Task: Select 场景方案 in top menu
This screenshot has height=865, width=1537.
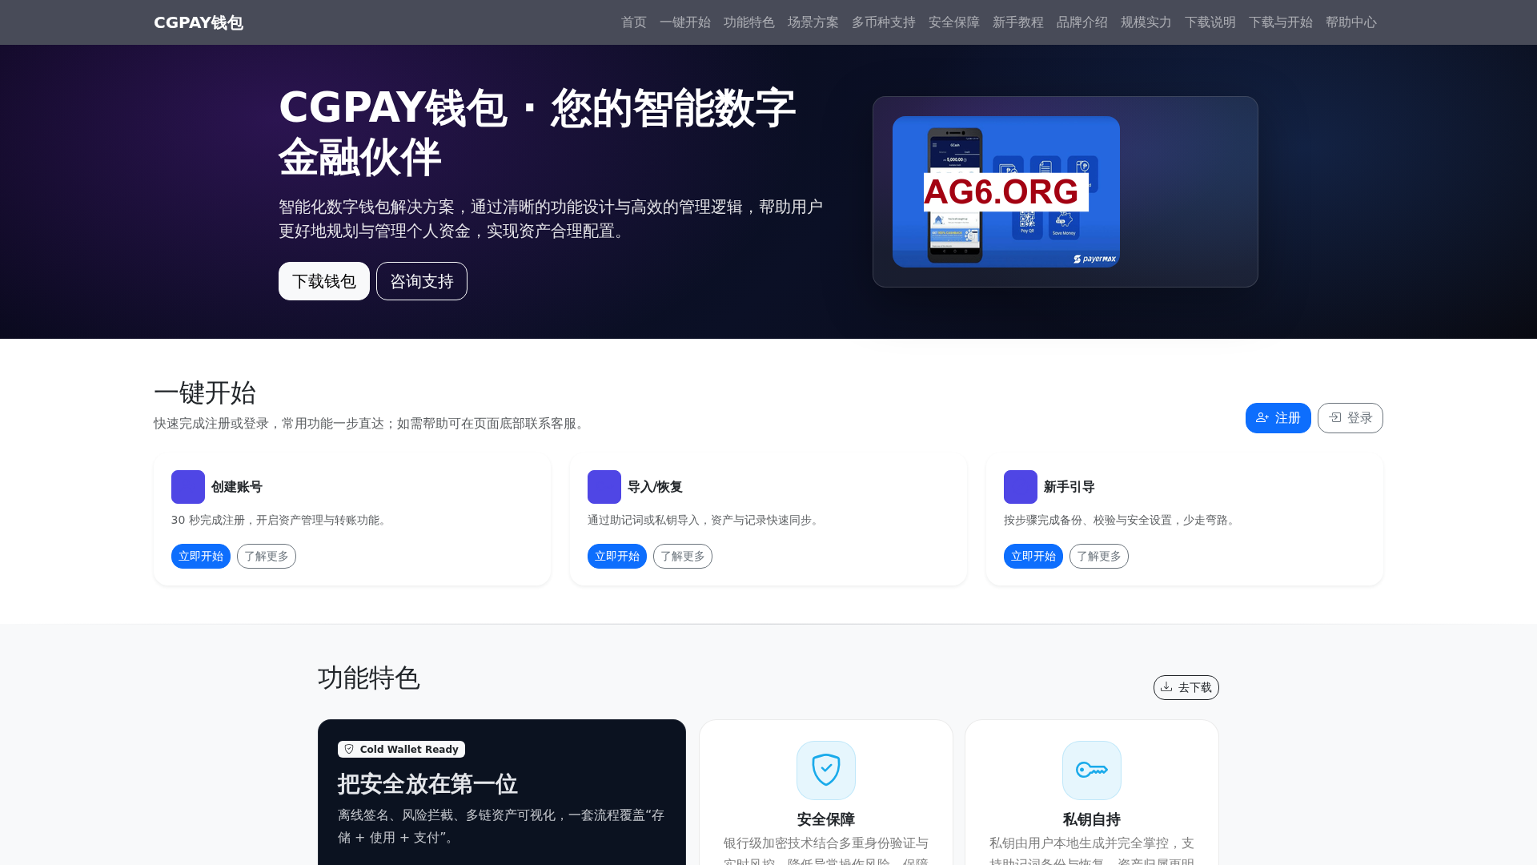Action: [x=813, y=22]
